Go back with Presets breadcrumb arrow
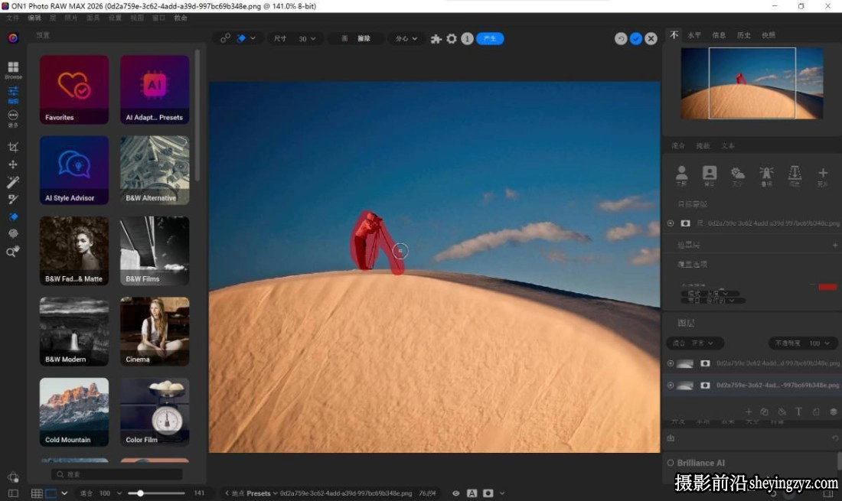842x501 pixels. tap(227, 493)
